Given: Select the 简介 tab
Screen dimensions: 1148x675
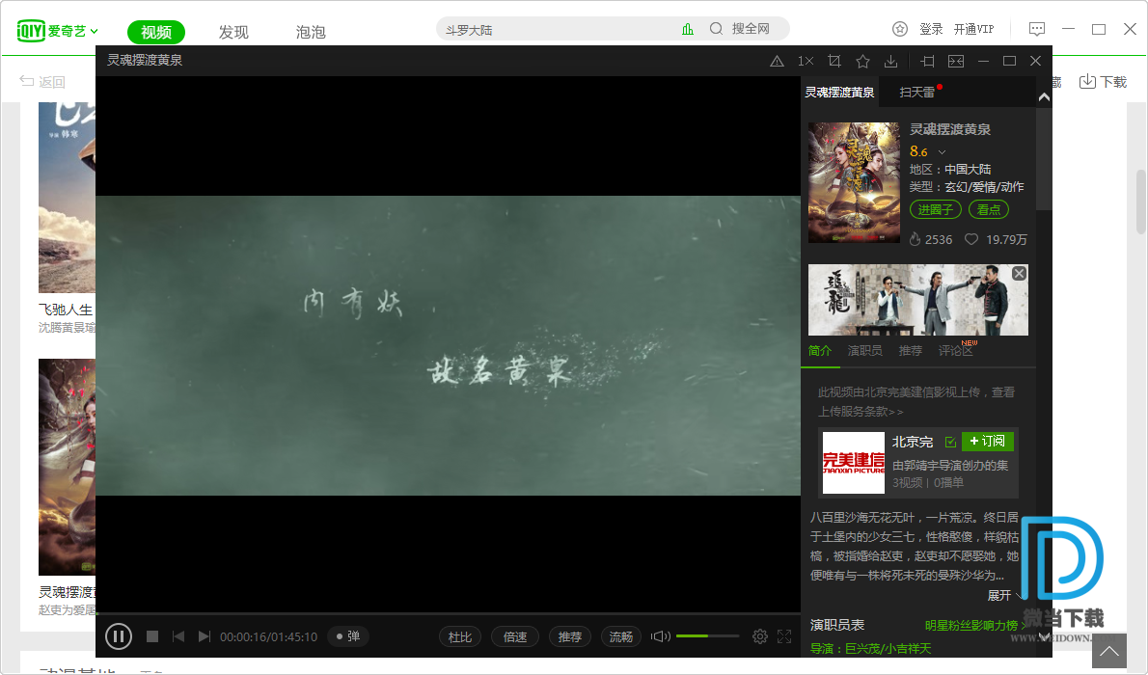Looking at the screenshot, I should [x=820, y=351].
